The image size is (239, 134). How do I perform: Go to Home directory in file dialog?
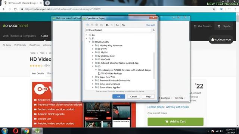click(87, 25)
